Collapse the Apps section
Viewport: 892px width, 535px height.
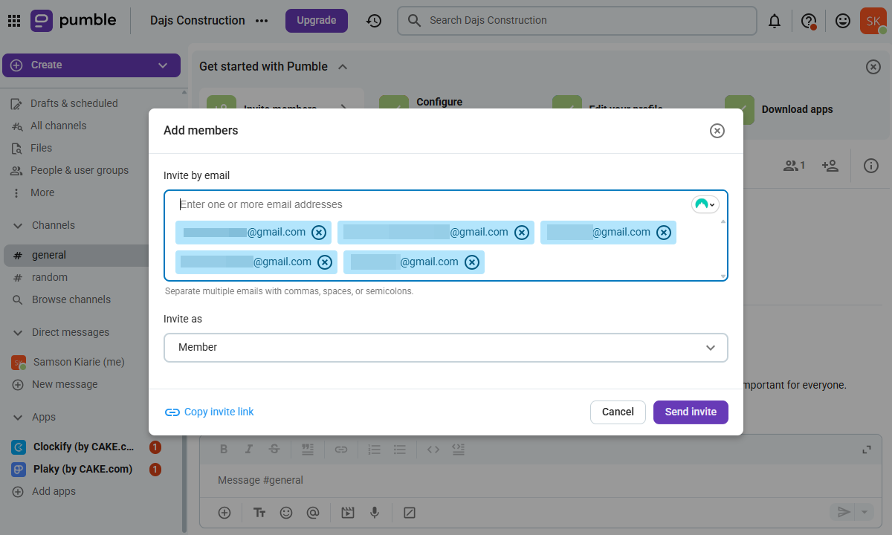(18, 417)
